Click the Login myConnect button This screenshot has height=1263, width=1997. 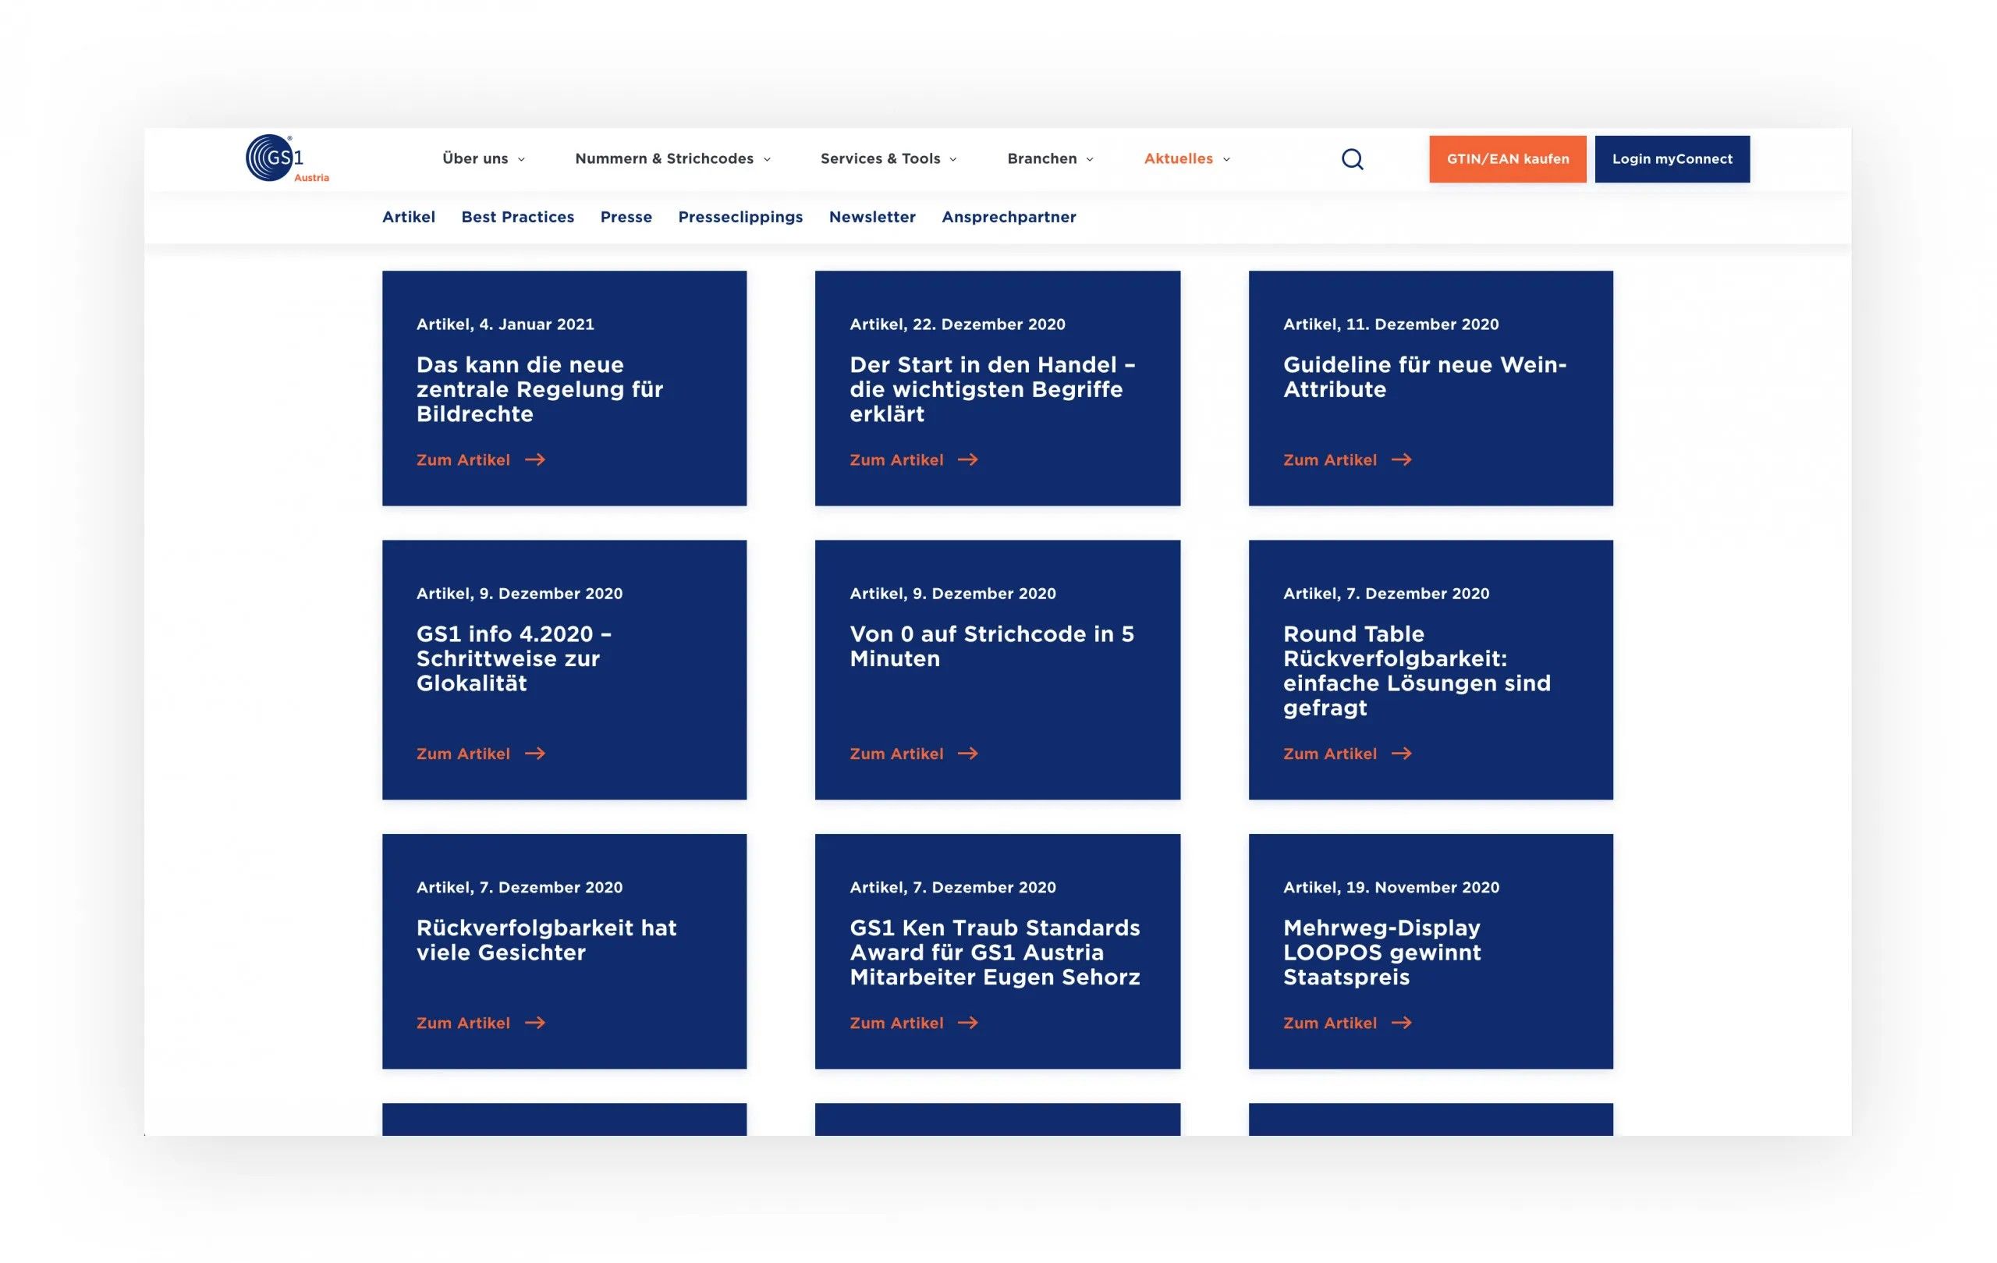point(1671,158)
